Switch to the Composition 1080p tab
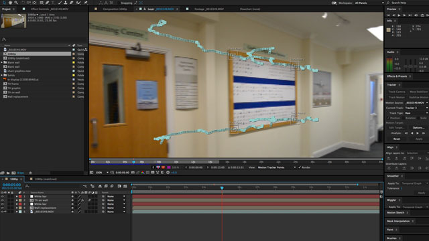This screenshot has height=241, width=429. 115,9
